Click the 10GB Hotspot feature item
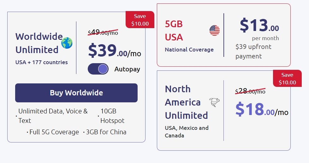The image size is (309, 163). click(x=112, y=116)
